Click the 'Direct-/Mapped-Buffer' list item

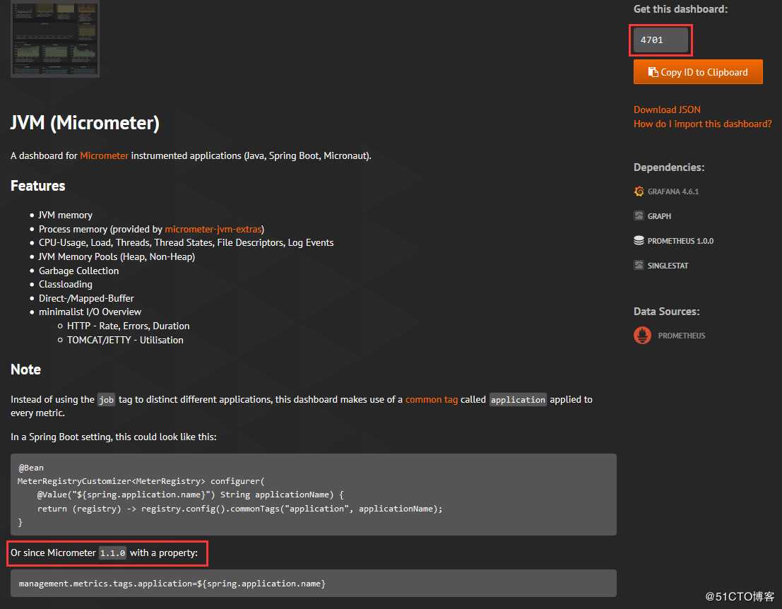86,298
